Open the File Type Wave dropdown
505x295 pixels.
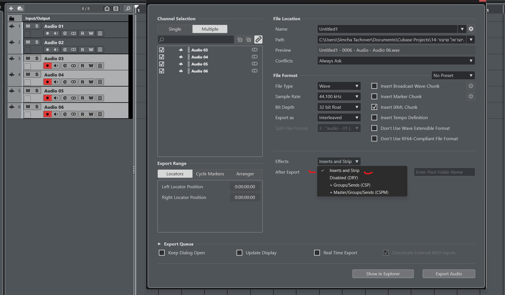click(339, 86)
